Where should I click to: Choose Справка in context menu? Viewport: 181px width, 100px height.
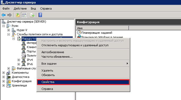[83, 89]
